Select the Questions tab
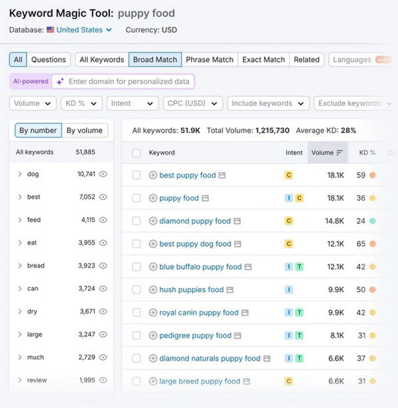 tap(48, 60)
